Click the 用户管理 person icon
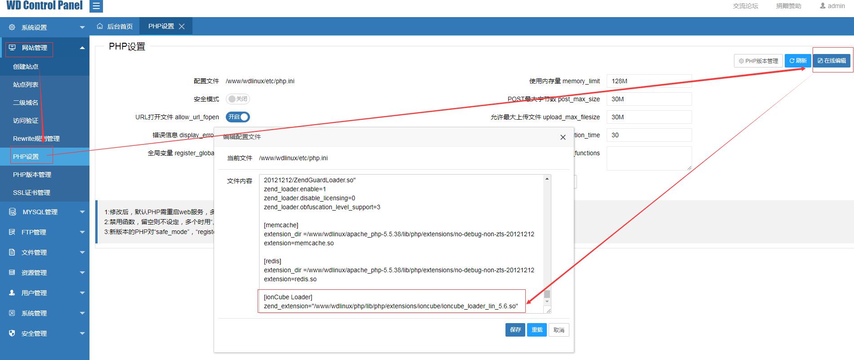The height and width of the screenshot is (360, 854). coord(12,293)
